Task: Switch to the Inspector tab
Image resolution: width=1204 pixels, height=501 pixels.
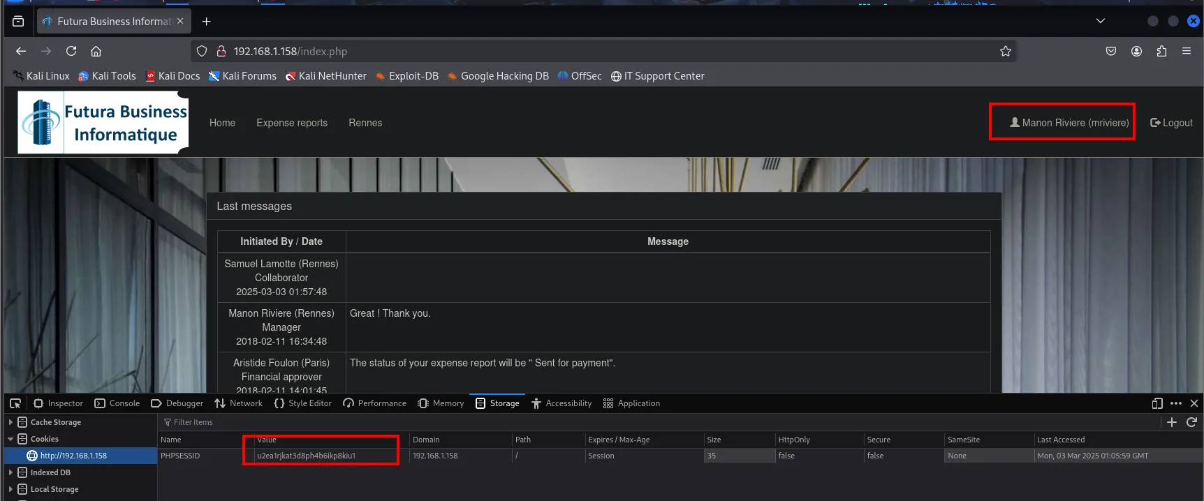Action: coord(58,403)
